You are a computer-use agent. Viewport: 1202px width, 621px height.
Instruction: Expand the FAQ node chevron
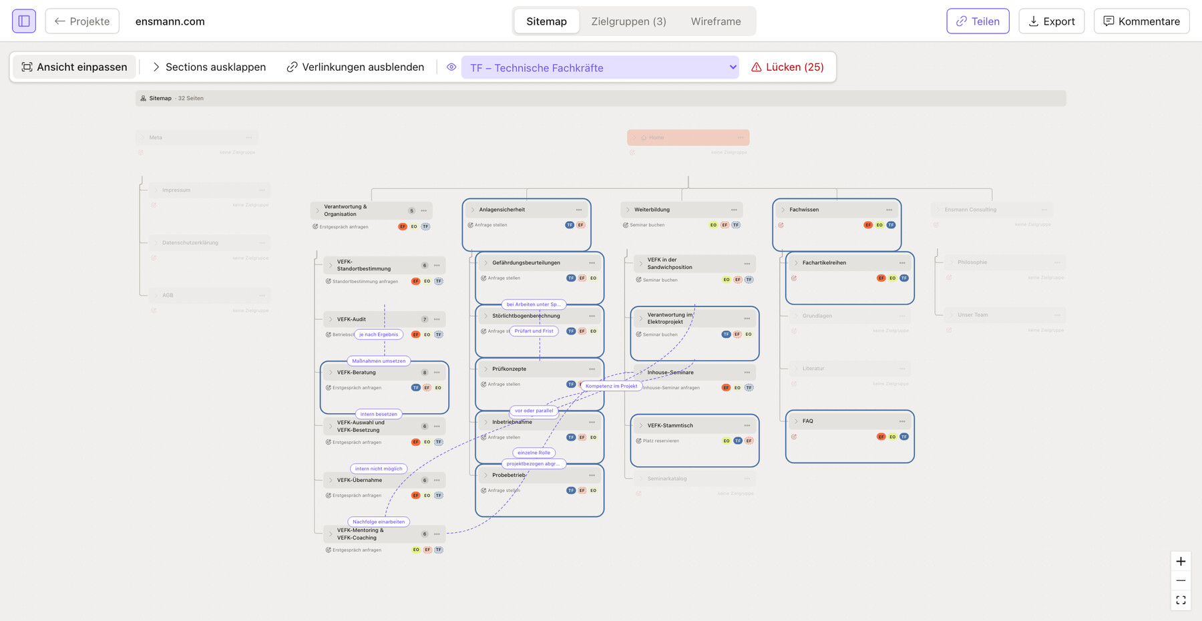(x=796, y=421)
